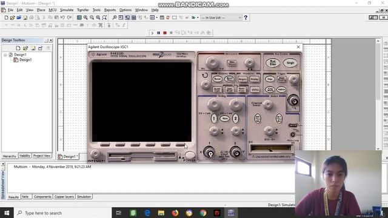Open File Explorer from taskbar
Screen dimensions: 388x218
coord(161,213)
